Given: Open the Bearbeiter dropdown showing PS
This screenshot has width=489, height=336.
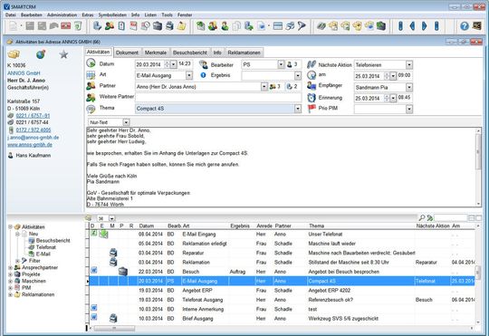Looking at the screenshot, I should (x=281, y=64).
